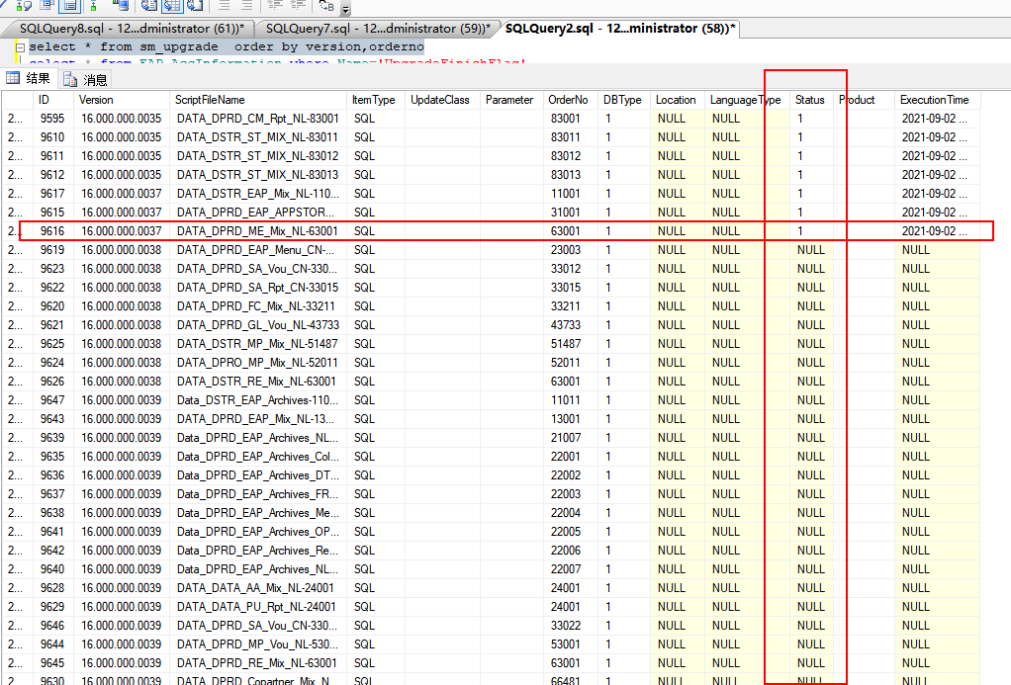
Task: Click inside the select from sm_upgrade query
Action: (x=227, y=46)
